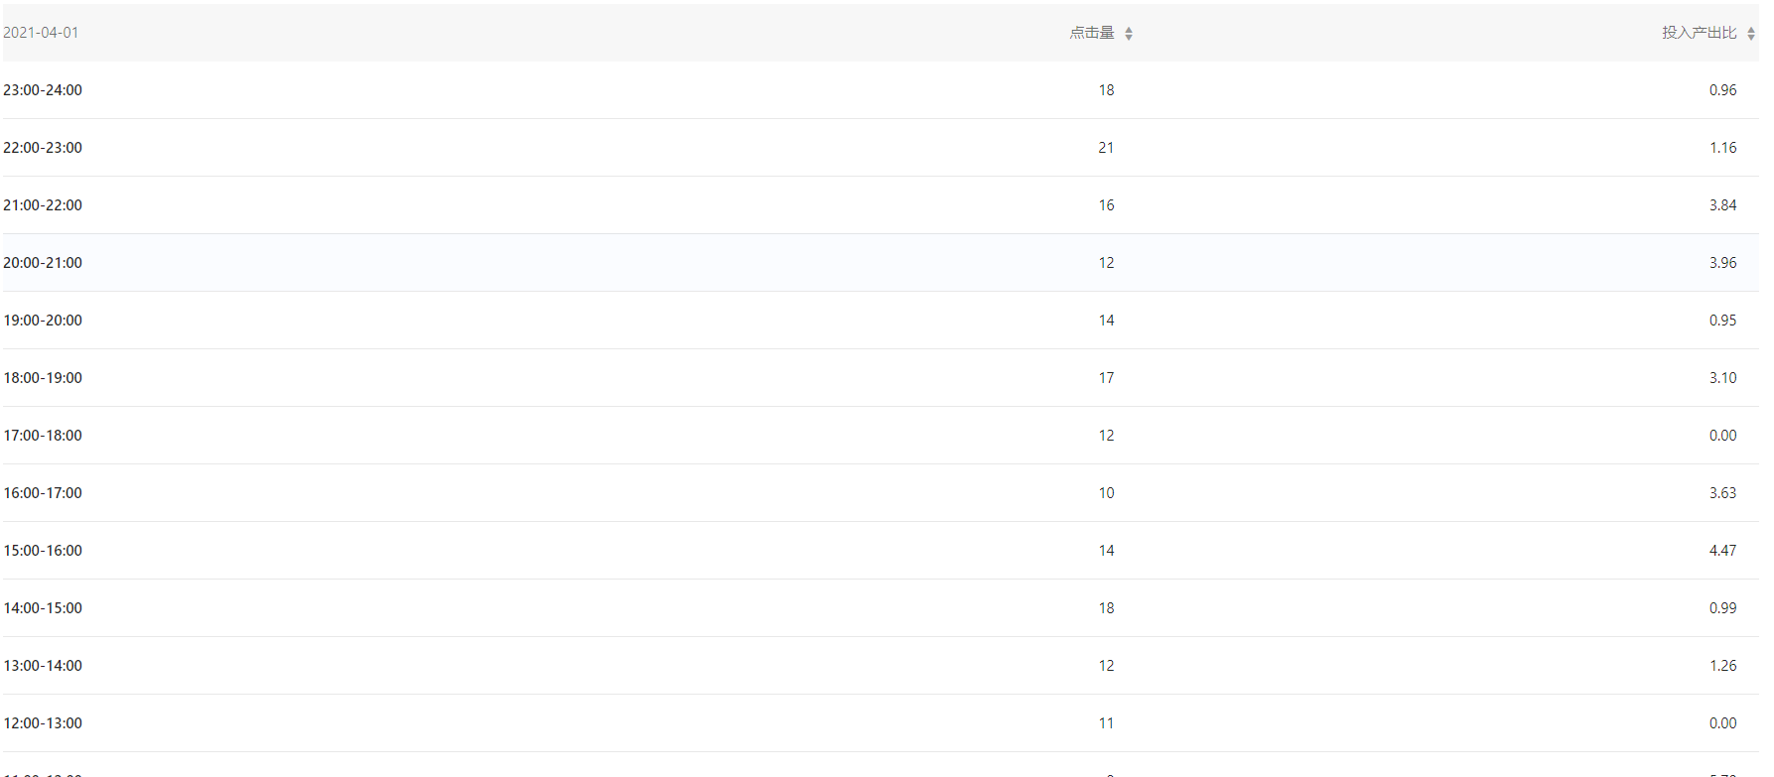Select the 13:00-14:00 time row

pyautogui.click(x=881, y=666)
